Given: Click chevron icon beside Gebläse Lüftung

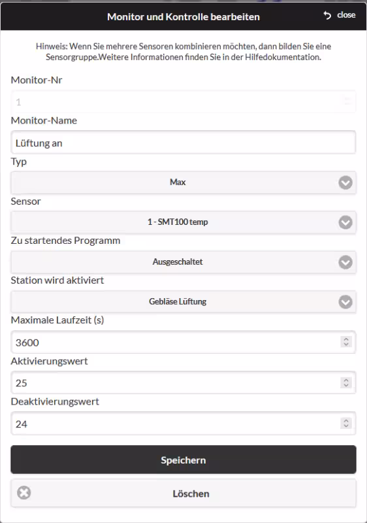Looking at the screenshot, I should click(345, 302).
